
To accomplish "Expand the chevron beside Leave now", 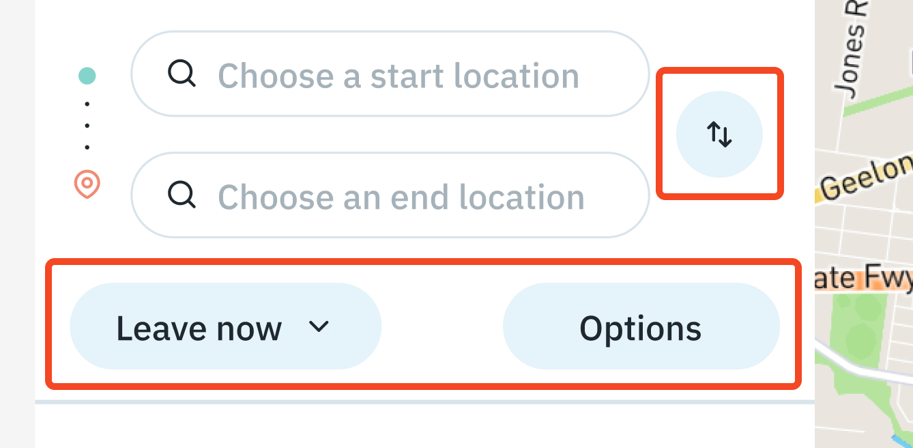I will click(319, 326).
